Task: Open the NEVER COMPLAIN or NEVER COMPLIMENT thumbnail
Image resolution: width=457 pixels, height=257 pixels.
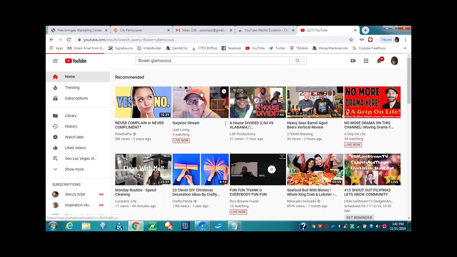Action: [x=143, y=102]
